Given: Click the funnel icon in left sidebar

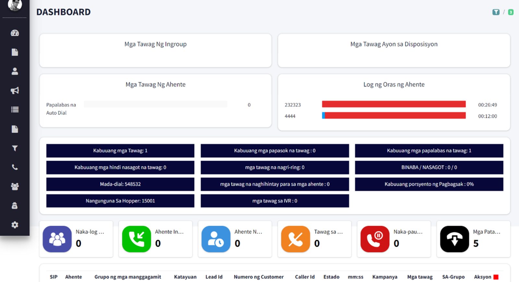Looking at the screenshot, I should [x=15, y=148].
